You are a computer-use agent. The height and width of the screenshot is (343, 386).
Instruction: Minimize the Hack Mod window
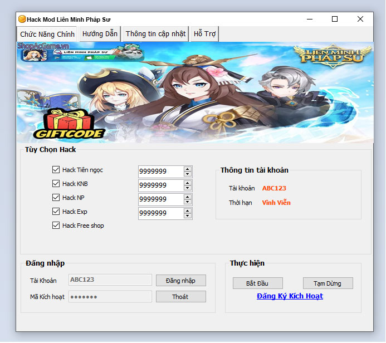pyautogui.click(x=310, y=19)
